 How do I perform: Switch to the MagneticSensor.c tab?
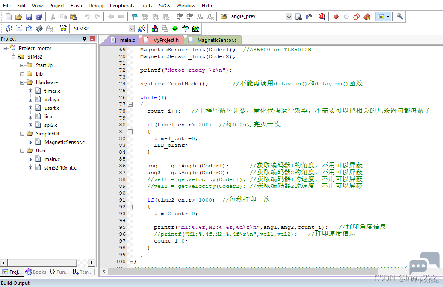tap(214, 40)
